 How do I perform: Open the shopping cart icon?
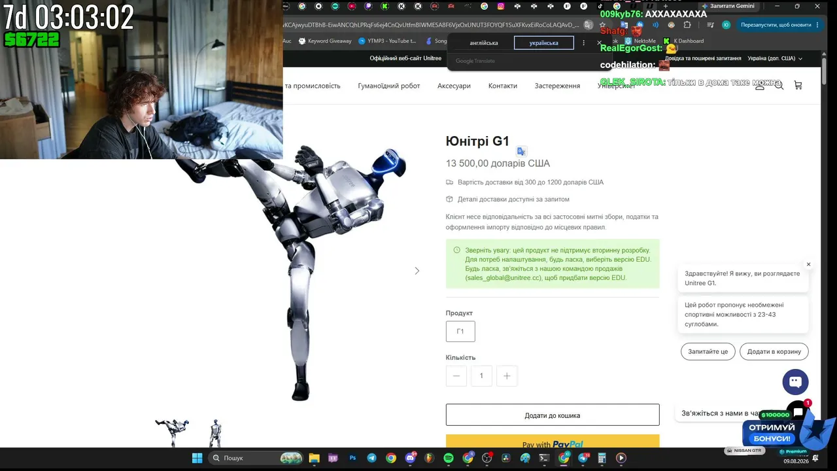tap(798, 86)
